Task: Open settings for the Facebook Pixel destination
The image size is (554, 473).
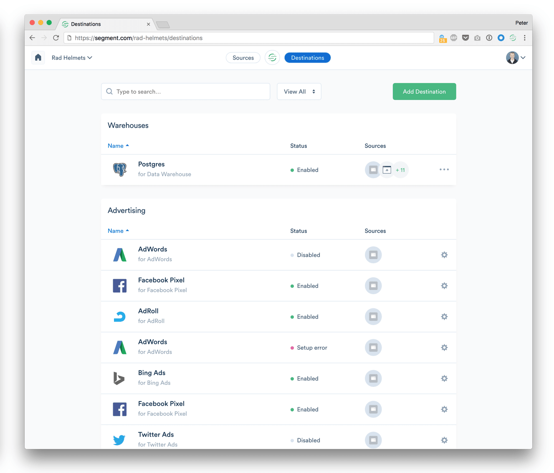Action: (444, 285)
